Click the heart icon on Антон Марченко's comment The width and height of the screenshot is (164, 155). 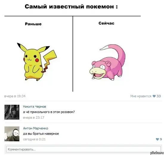[x=157, y=139]
